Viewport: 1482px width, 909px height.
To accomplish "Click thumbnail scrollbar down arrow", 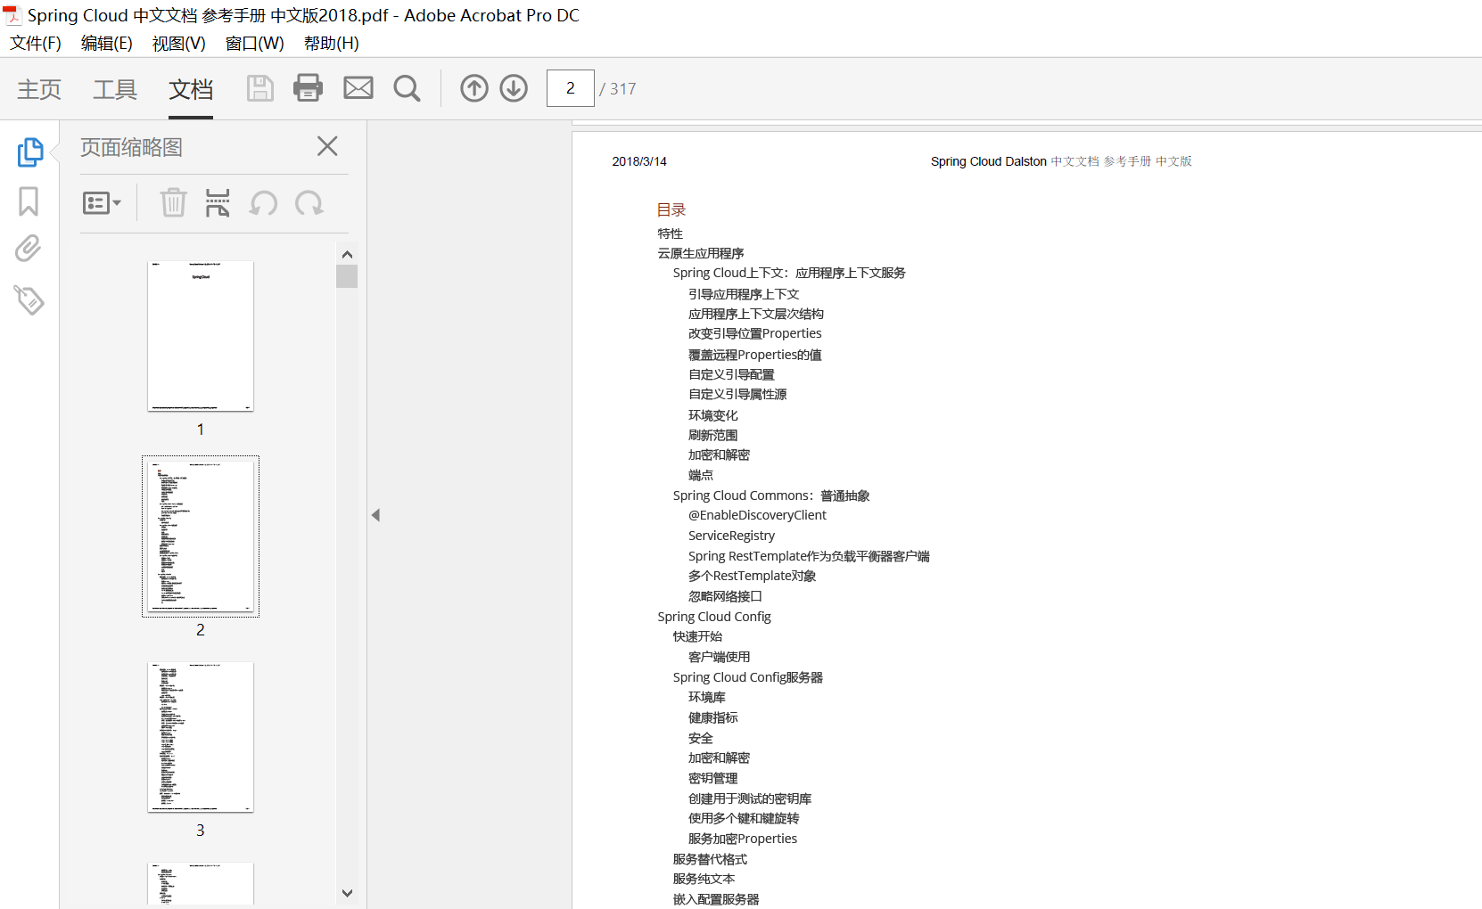I will pos(348,893).
